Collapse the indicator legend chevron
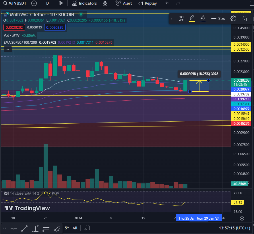This screenshot has height=234, width=254. click(8, 49)
